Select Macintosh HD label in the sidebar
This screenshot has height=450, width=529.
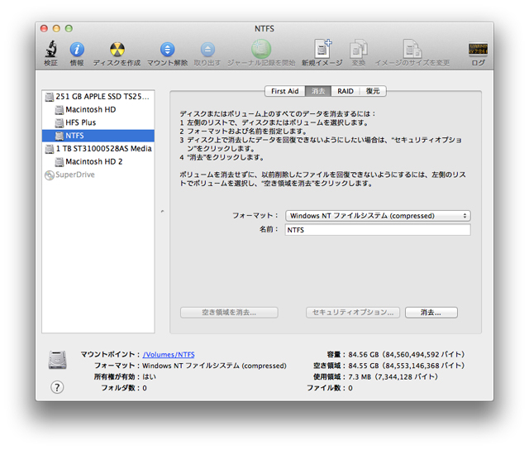91,110
